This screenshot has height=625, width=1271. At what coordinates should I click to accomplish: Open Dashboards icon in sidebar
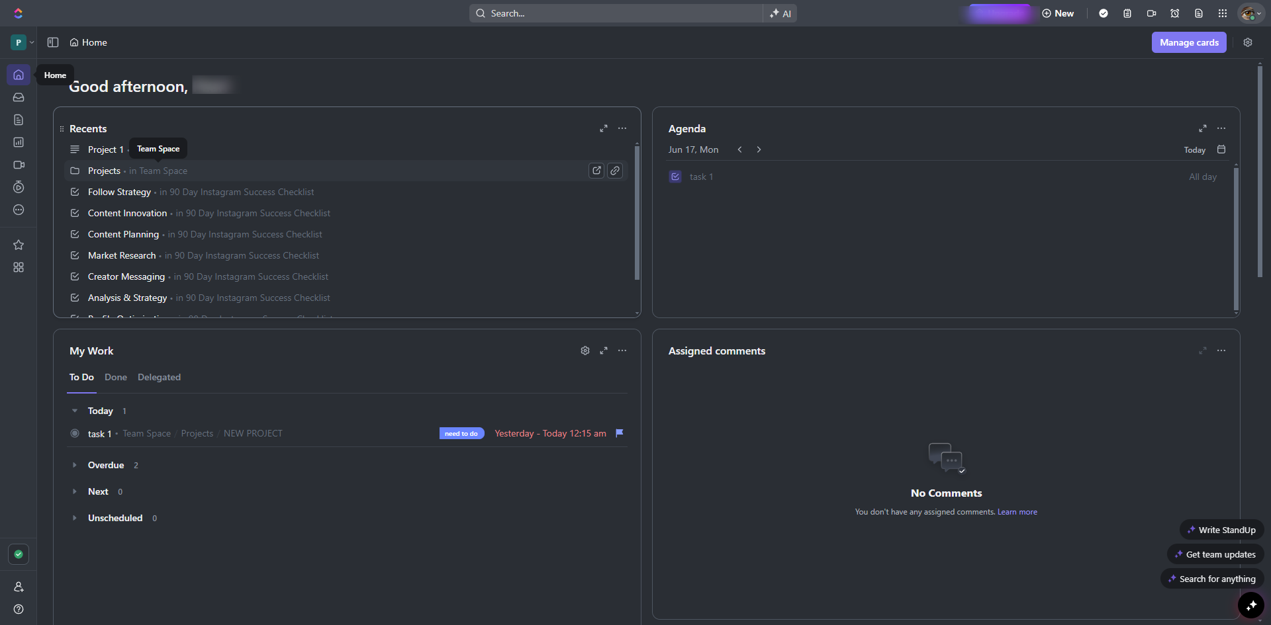coord(19,142)
